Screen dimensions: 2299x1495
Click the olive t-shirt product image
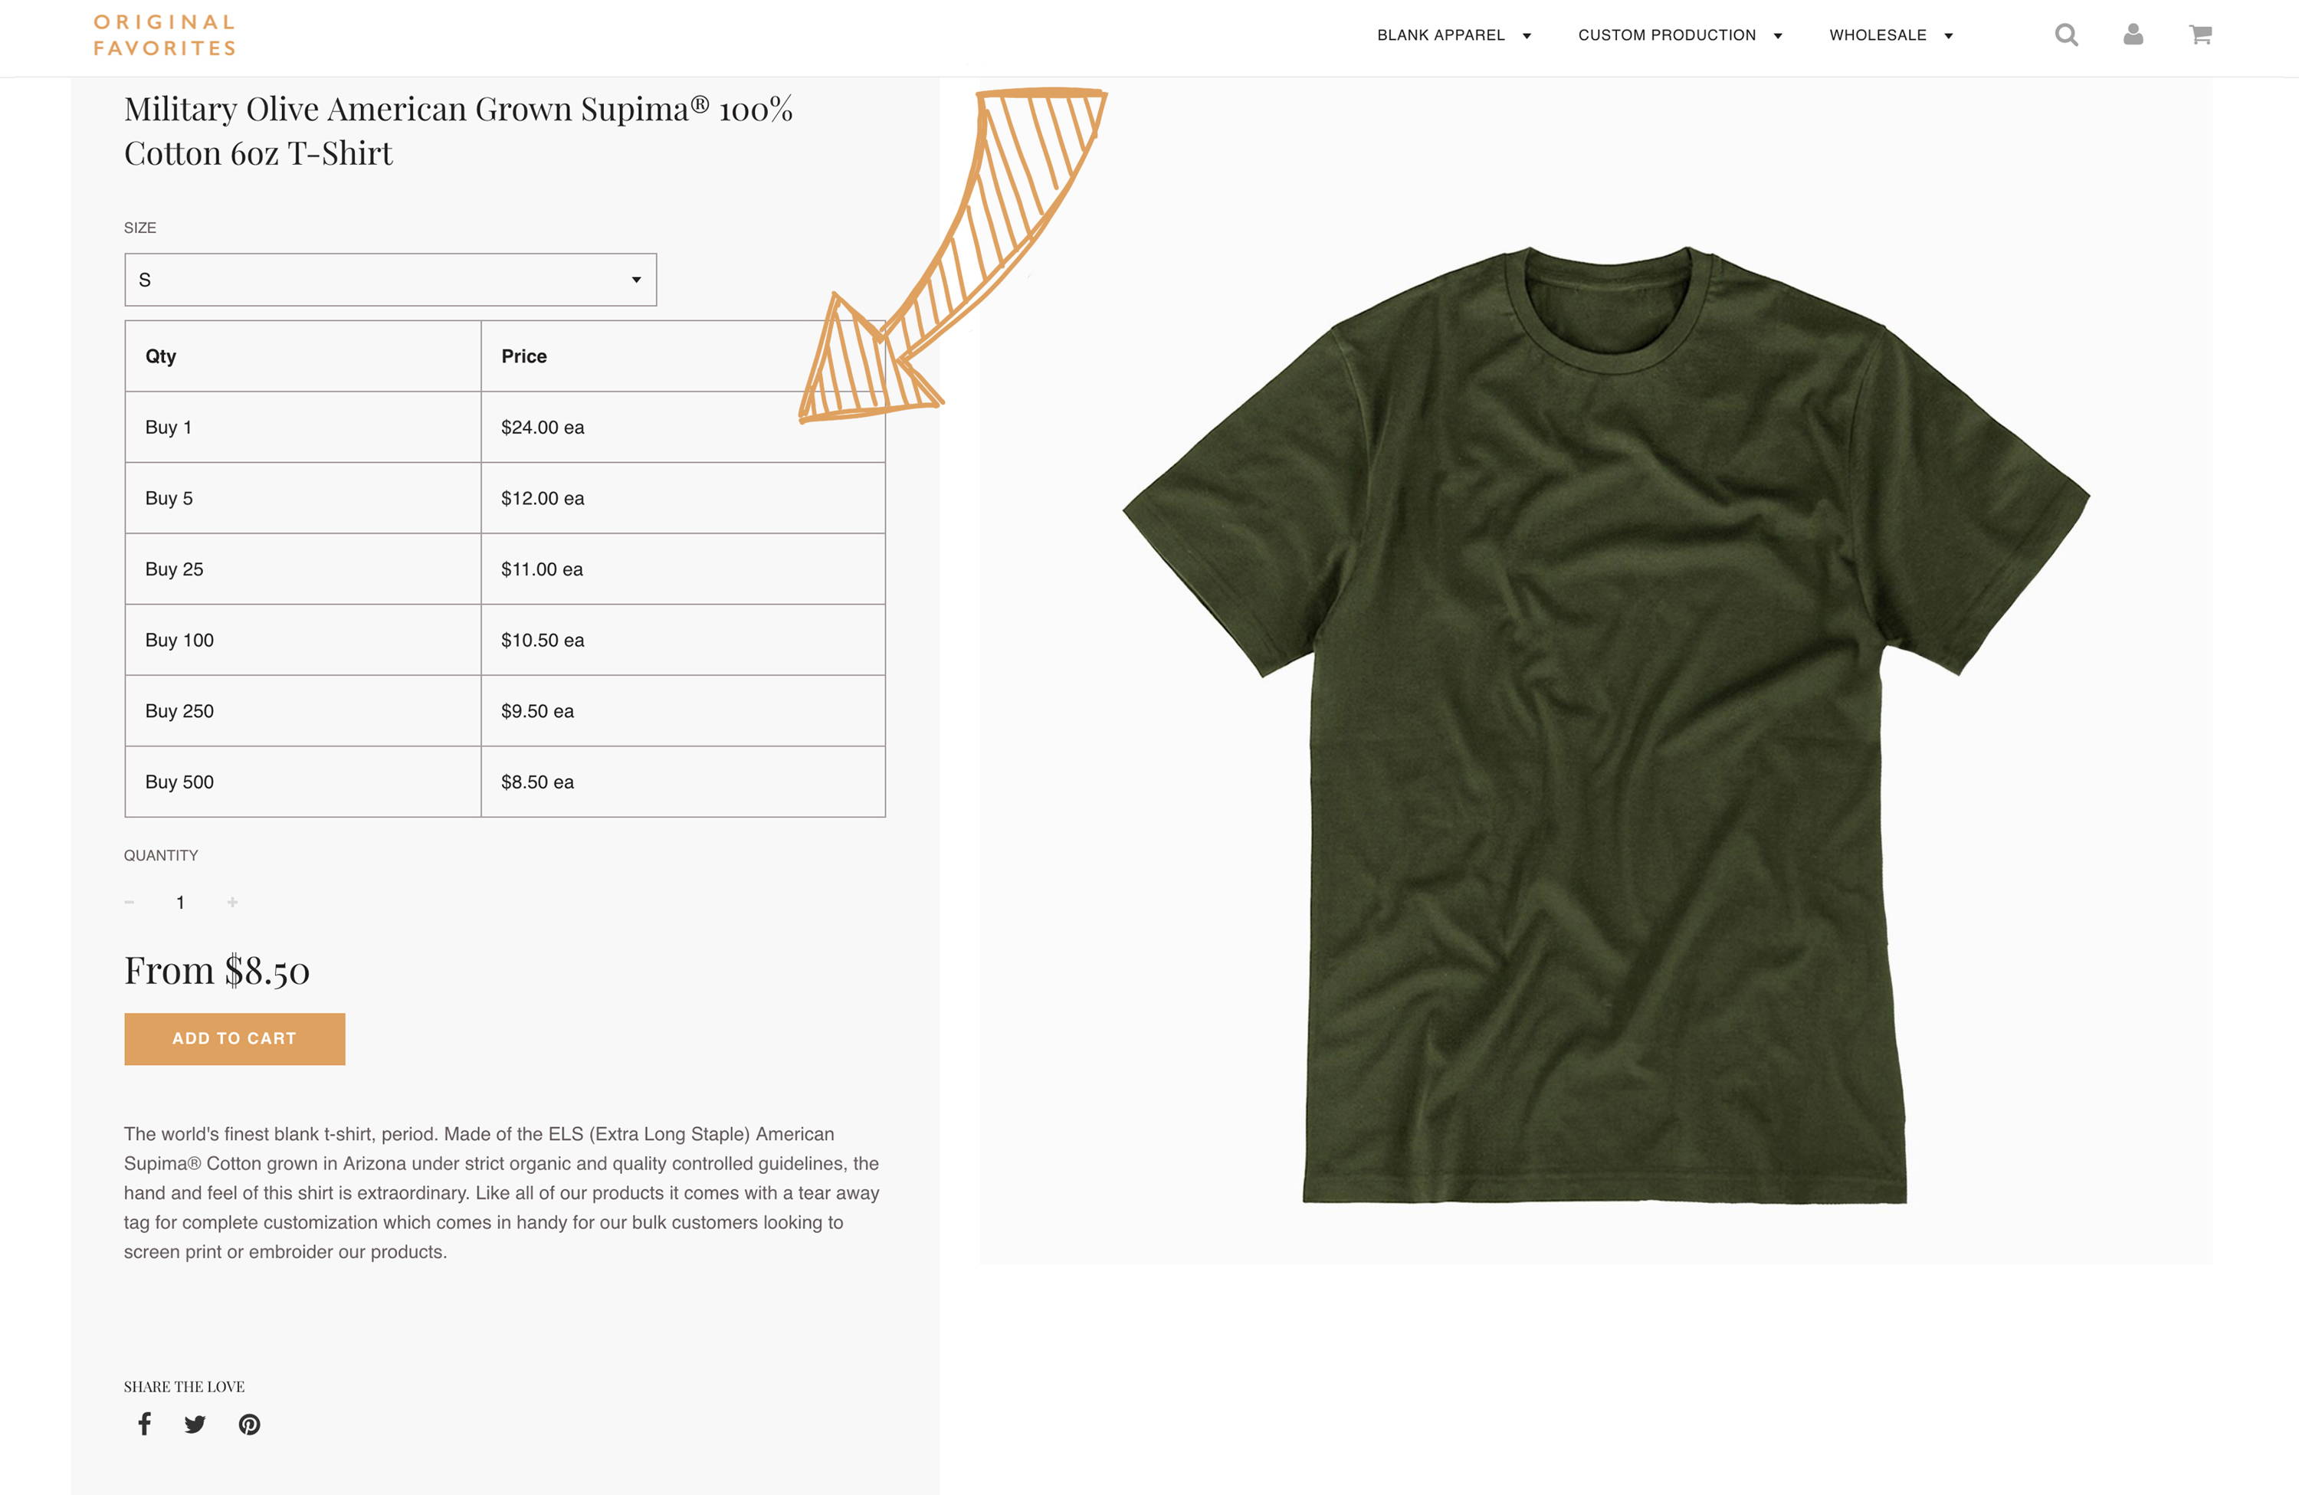1605,724
